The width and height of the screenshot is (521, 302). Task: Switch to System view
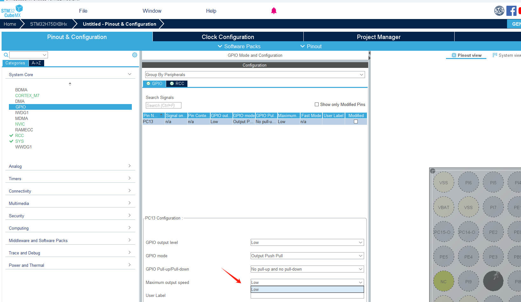tap(507, 55)
